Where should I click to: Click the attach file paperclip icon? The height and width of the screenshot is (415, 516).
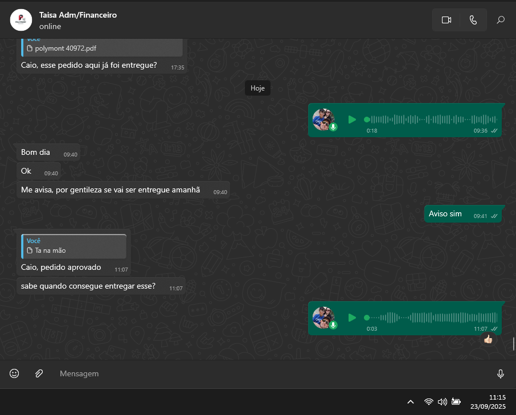(x=39, y=373)
